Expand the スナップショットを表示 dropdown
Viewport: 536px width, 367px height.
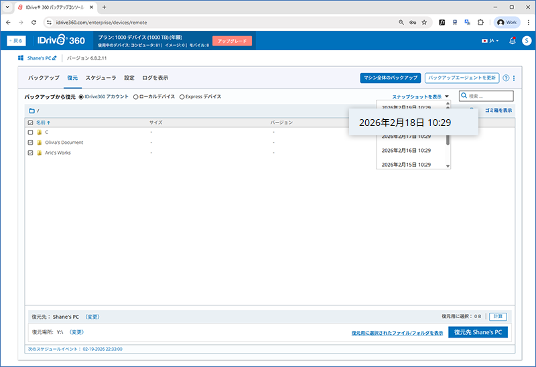coord(420,96)
